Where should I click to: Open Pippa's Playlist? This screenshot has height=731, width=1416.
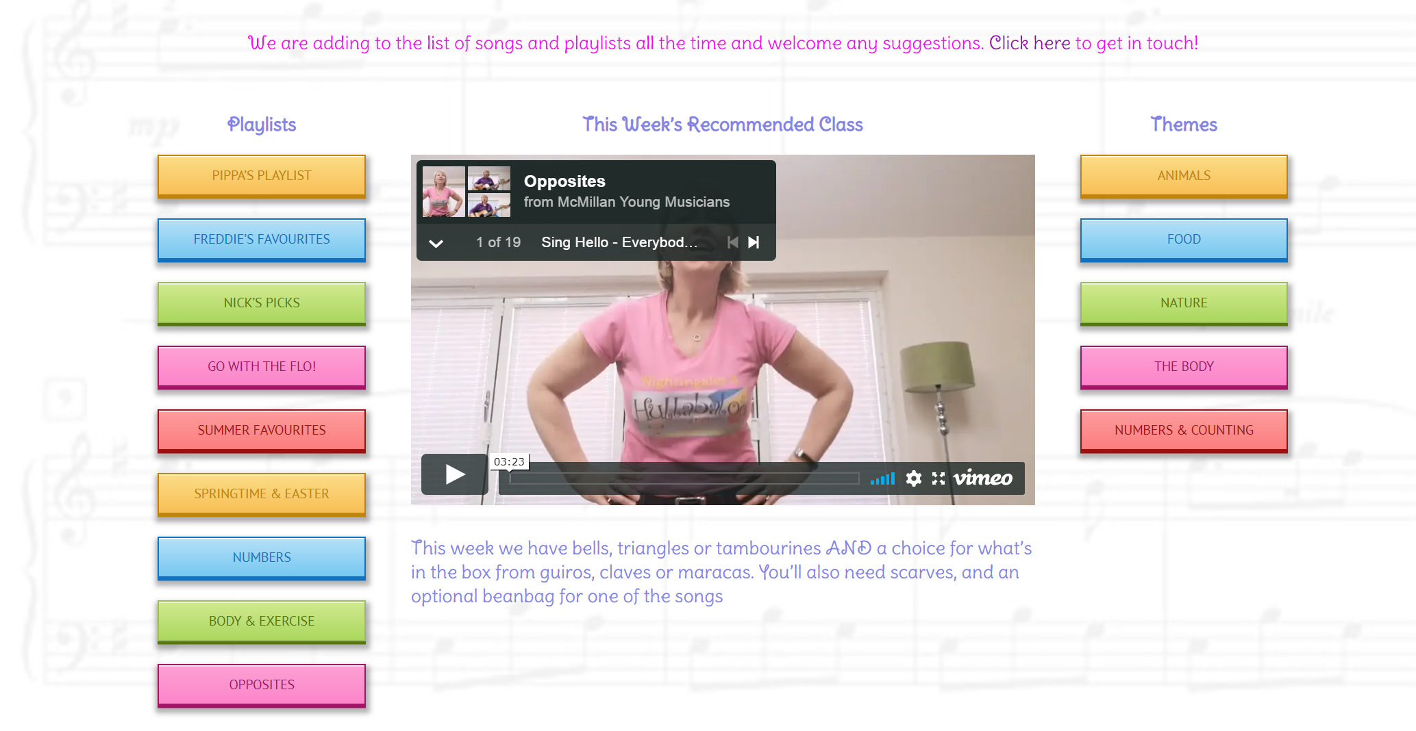(262, 176)
